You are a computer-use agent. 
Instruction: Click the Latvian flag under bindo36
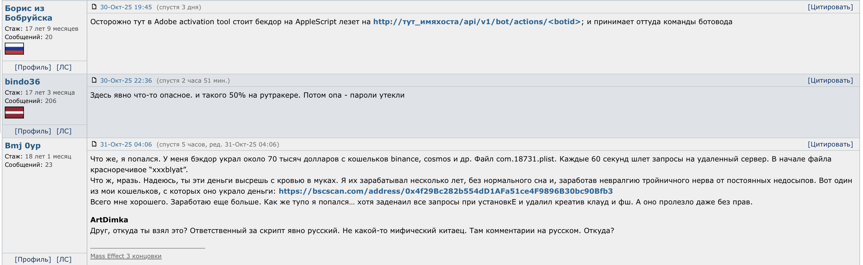[x=14, y=112]
